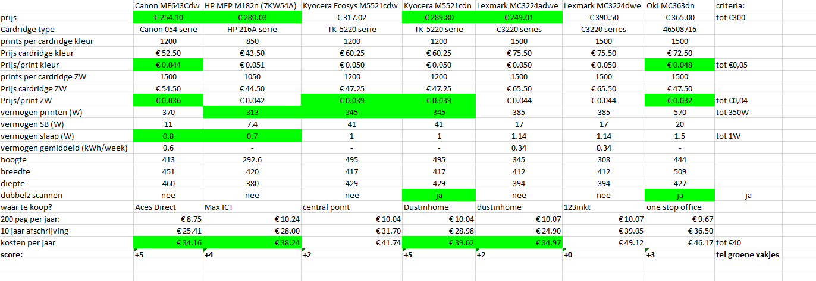The height and width of the screenshot is (281, 816).
Task: Click the colour cartridge price '€ 52.50'
Action: click(168, 53)
